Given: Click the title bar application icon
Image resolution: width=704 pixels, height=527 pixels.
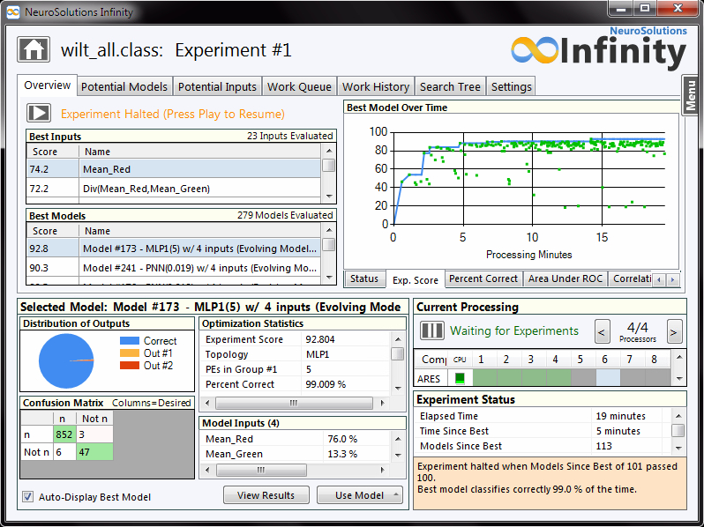Looking at the screenshot, I should point(13,12).
